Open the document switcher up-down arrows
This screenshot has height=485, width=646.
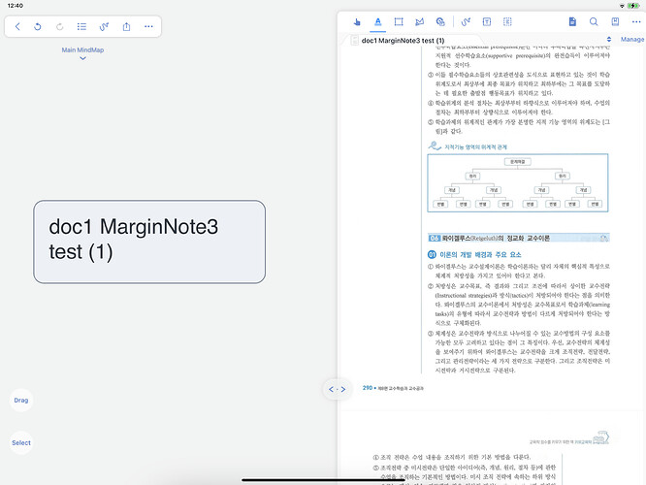tap(609, 40)
